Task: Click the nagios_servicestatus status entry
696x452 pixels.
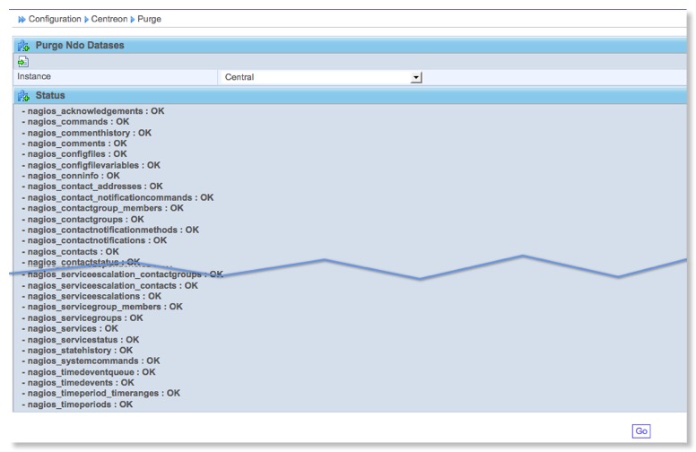Action: (x=80, y=340)
